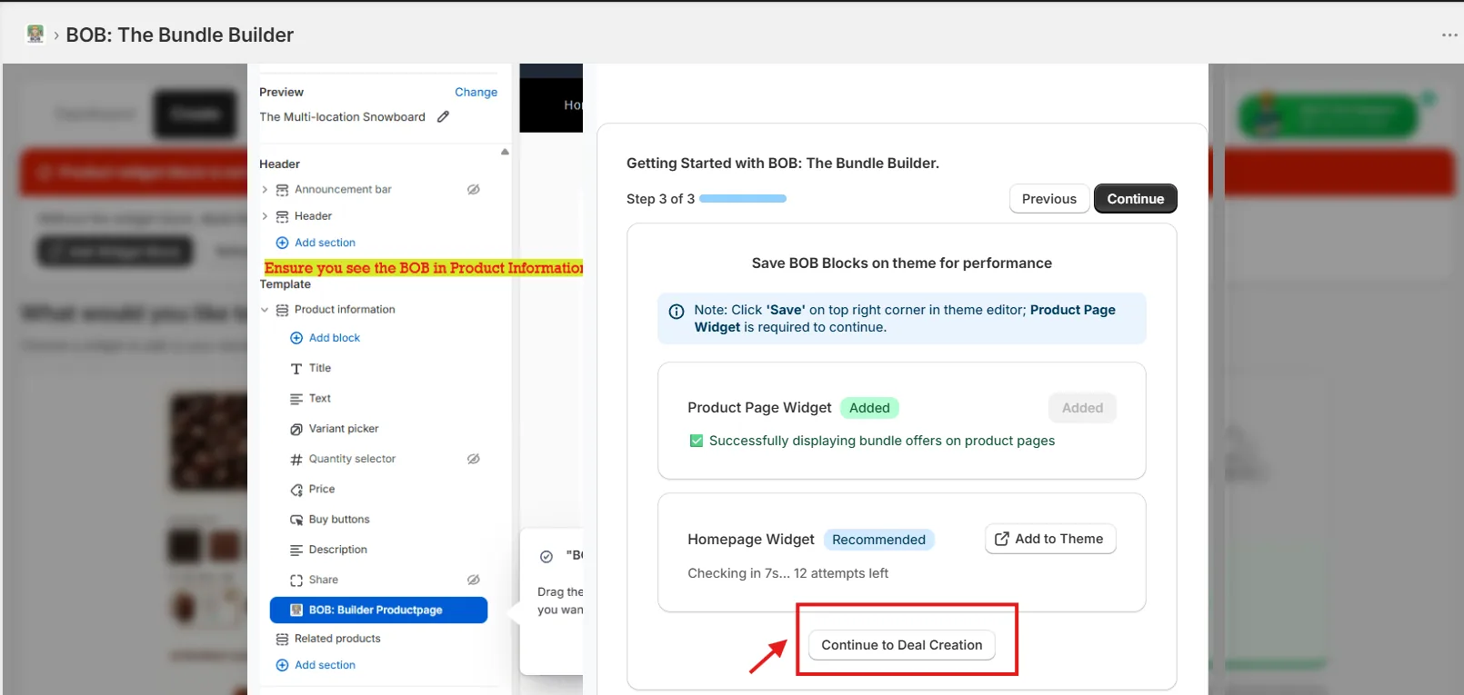Select the BOB: Builder Productpage block
This screenshot has height=695, width=1464.
click(x=379, y=611)
